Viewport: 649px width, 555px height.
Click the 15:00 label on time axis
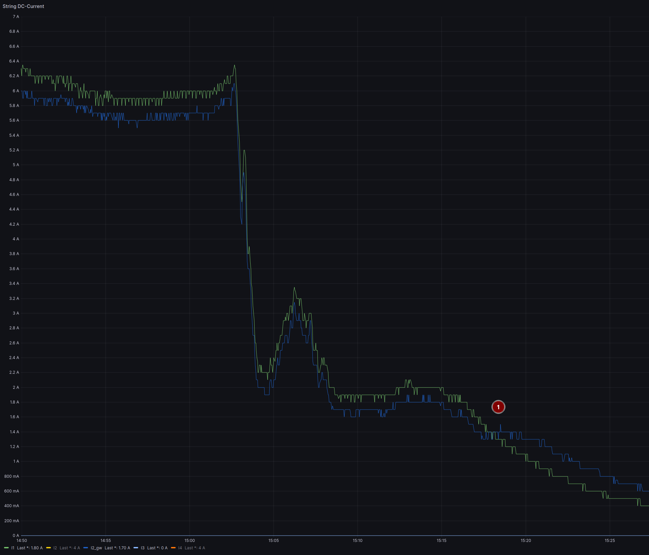point(190,540)
